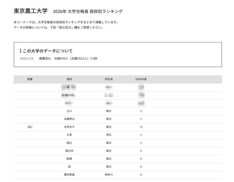Viewport: 234px width, 182px height.
Task: Select the school name 駒場
Action: [x=69, y=159]
